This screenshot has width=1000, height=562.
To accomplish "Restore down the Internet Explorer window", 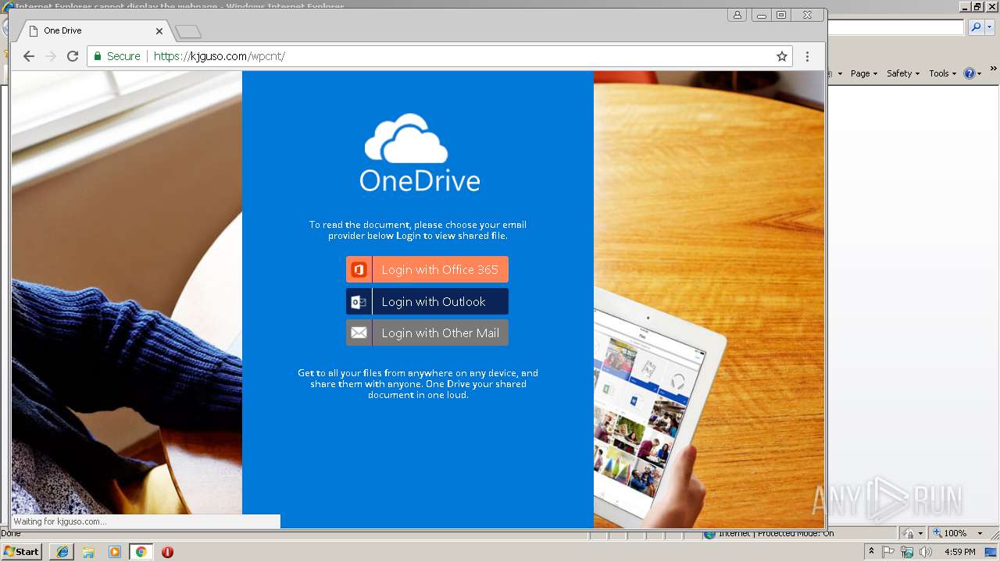I will (x=977, y=6).
